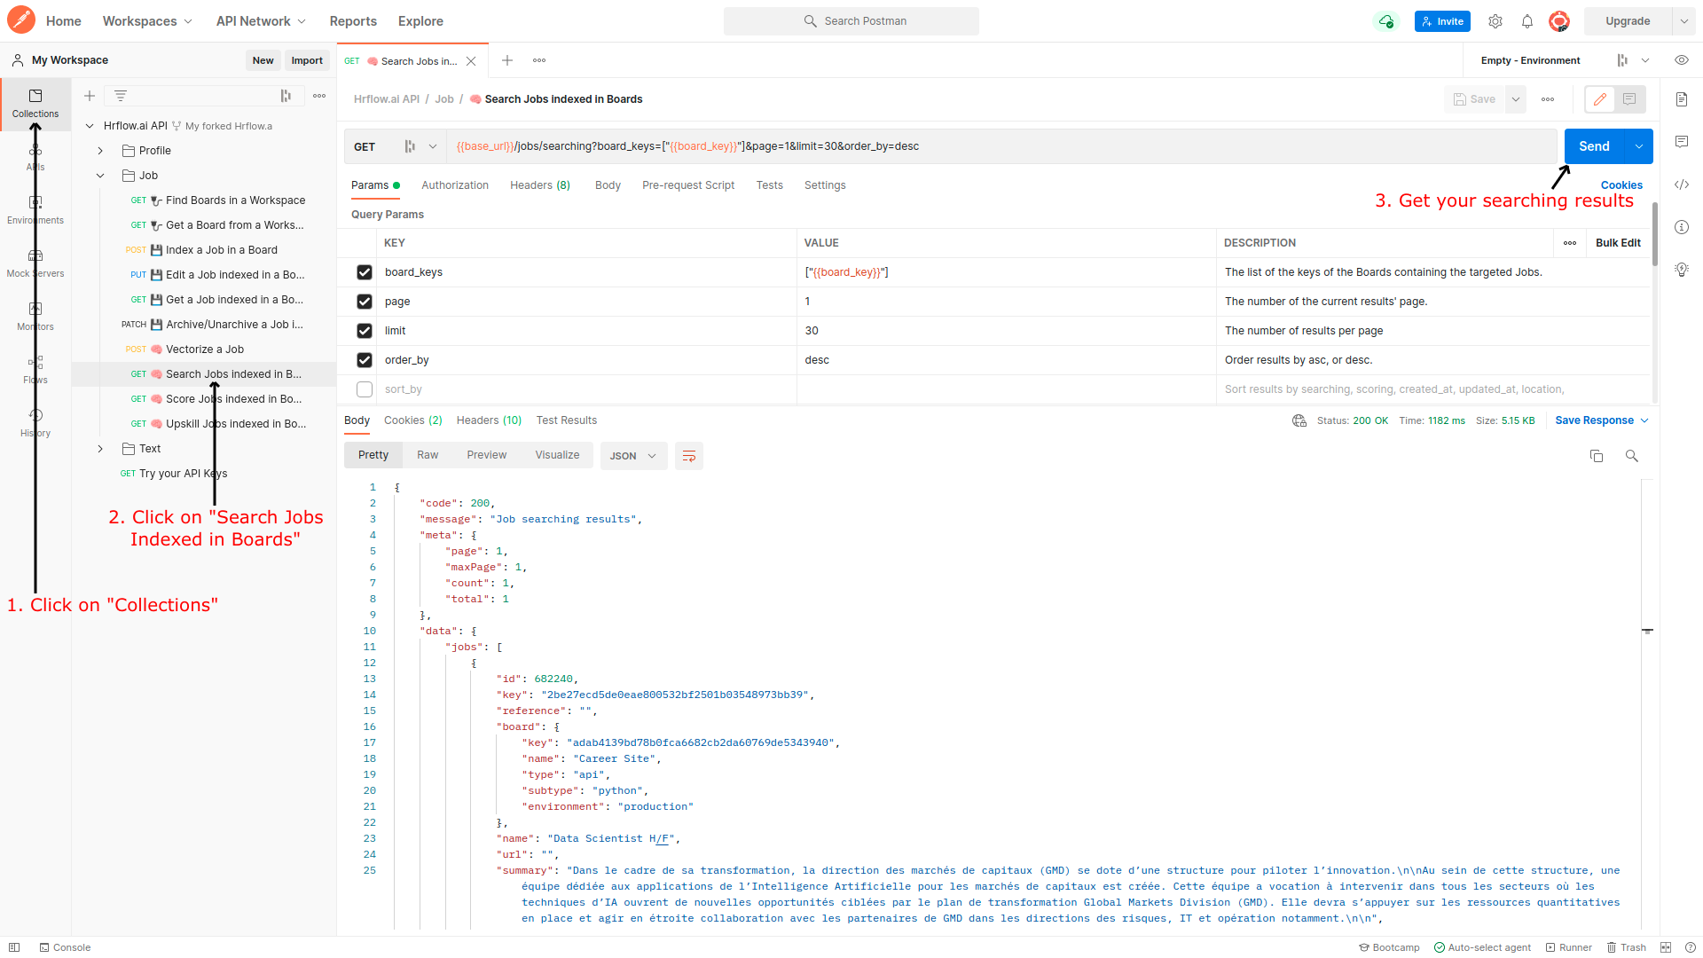This screenshot has height=958, width=1703.
Task: Click the request URL input field
Action: pos(1002,146)
